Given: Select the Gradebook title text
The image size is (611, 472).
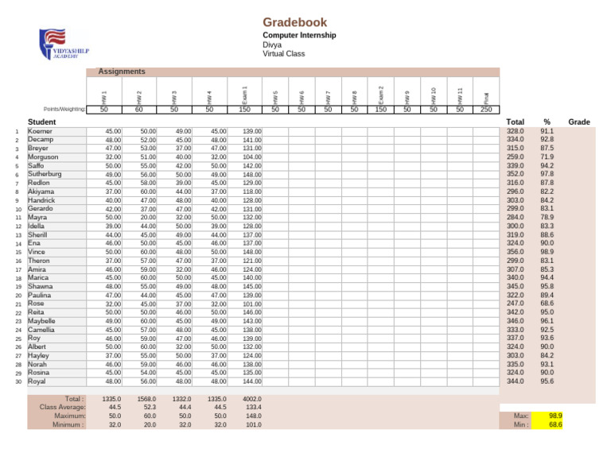Looking at the screenshot, I should tap(294, 22).
